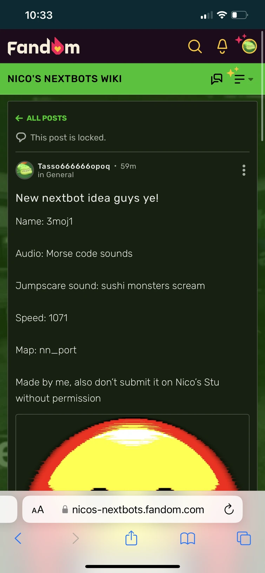Tap the nicos-nextbots.fandom.com address bar

coord(133,509)
